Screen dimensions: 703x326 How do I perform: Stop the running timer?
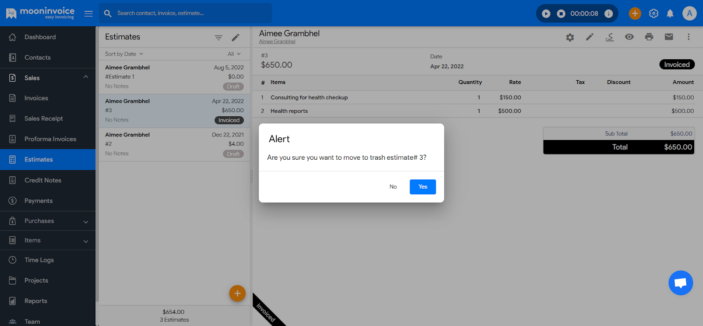[561, 14]
